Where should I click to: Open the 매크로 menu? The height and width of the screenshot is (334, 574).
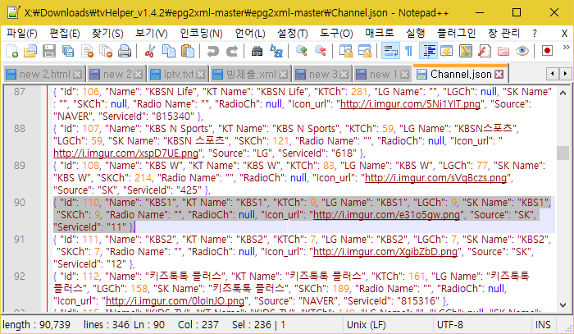click(380, 34)
